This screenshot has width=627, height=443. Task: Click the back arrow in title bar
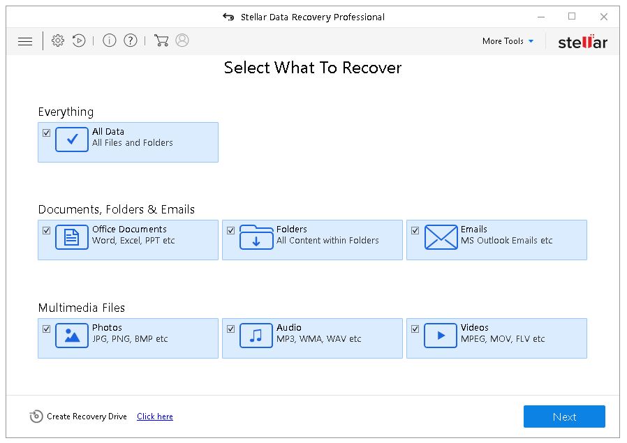[x=228, y=17]
